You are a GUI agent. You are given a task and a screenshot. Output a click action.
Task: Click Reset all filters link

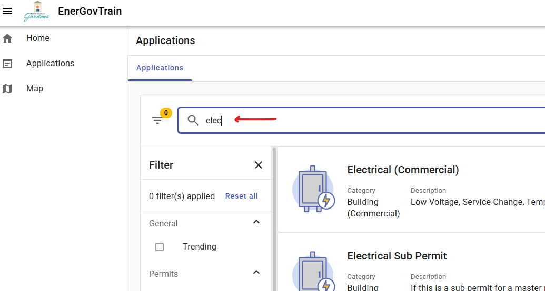tap(241, 196)
